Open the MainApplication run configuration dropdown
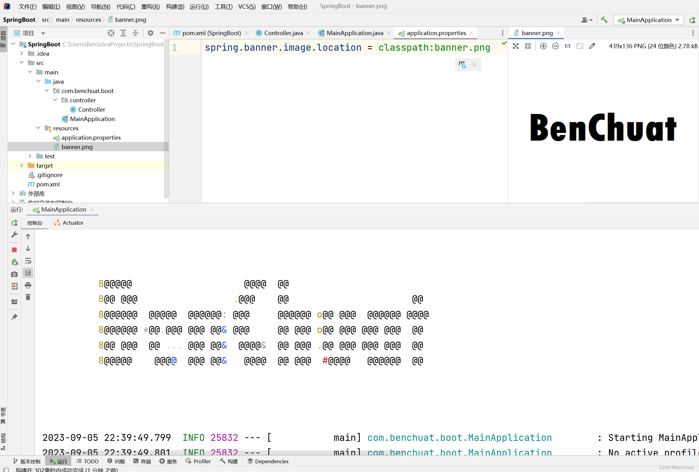 [x=649, y=20]
